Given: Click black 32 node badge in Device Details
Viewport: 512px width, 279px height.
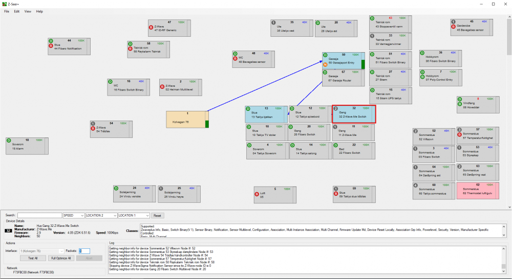Looking at the screenshot, I should point(8,230).
